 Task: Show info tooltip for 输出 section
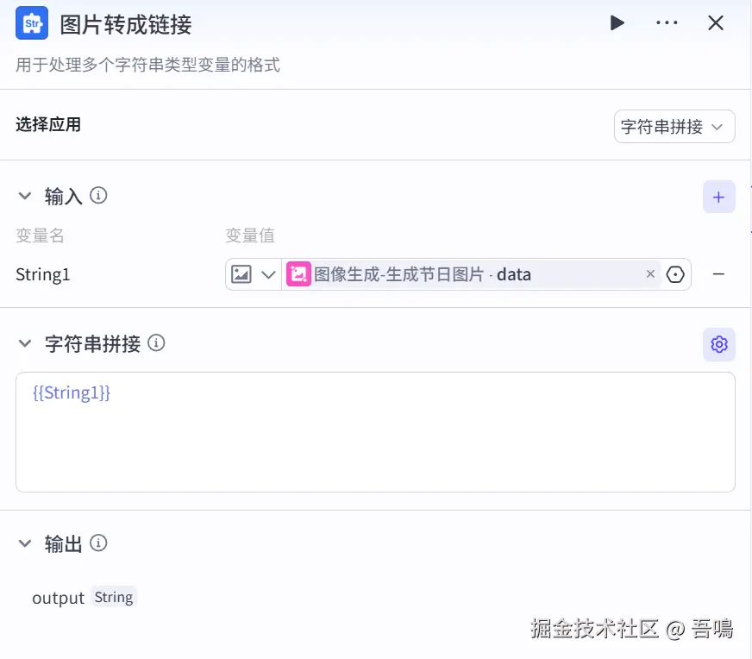click(98, 543)
